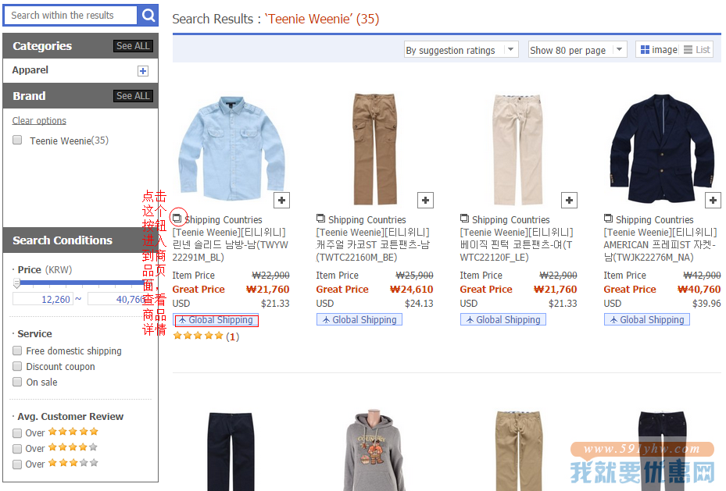Filter reviews over three stars

point(17,464)
